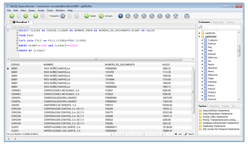
Task: Open MySQL Utility Statements syntax folder
Action: coord(215,117)
